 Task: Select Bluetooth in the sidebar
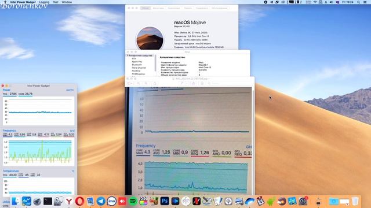click(x=137, y=65)
